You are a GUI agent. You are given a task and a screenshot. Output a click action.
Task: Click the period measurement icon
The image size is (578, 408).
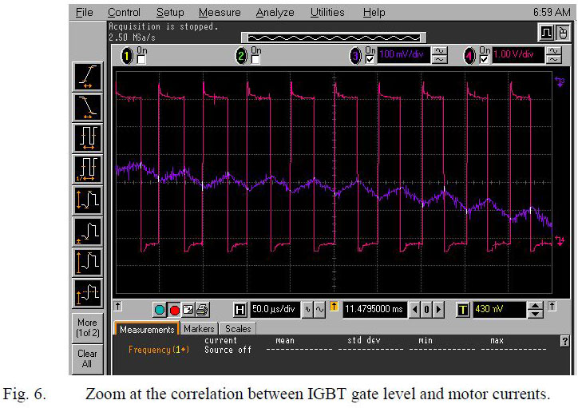(x=87, y=137)
